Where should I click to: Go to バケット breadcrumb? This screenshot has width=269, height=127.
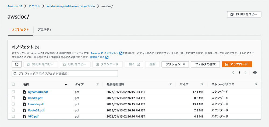click(x=34, y=6)
